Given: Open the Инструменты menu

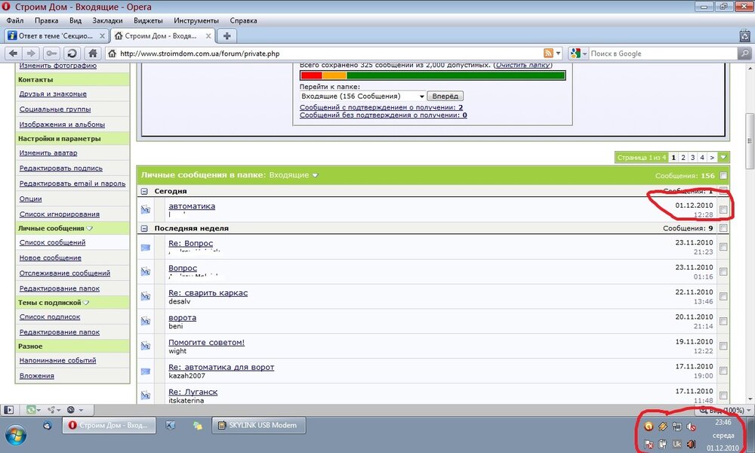Looking at the screenshot, I should pos(196,20).
